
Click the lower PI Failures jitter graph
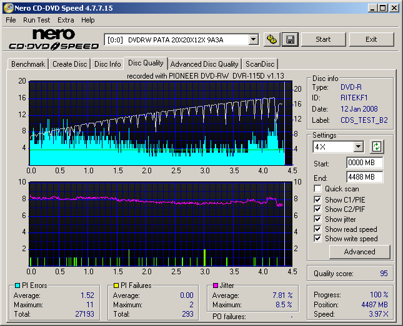click(161, 224)
